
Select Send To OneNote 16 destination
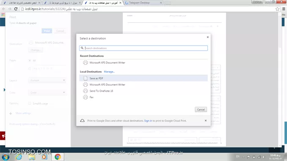coord(143,91)
